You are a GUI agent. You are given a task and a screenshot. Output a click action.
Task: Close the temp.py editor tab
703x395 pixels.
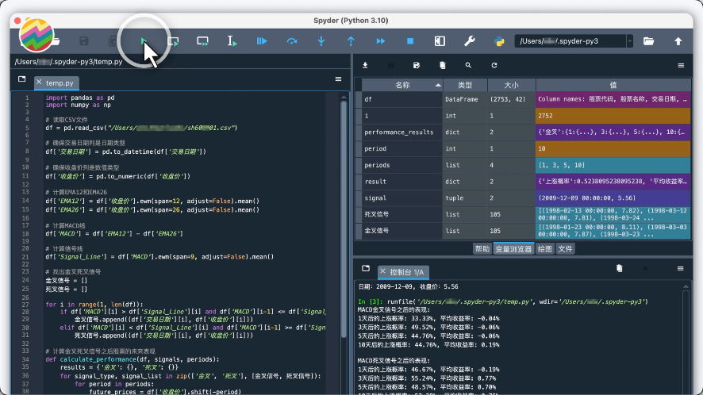(x=39, y=82)
